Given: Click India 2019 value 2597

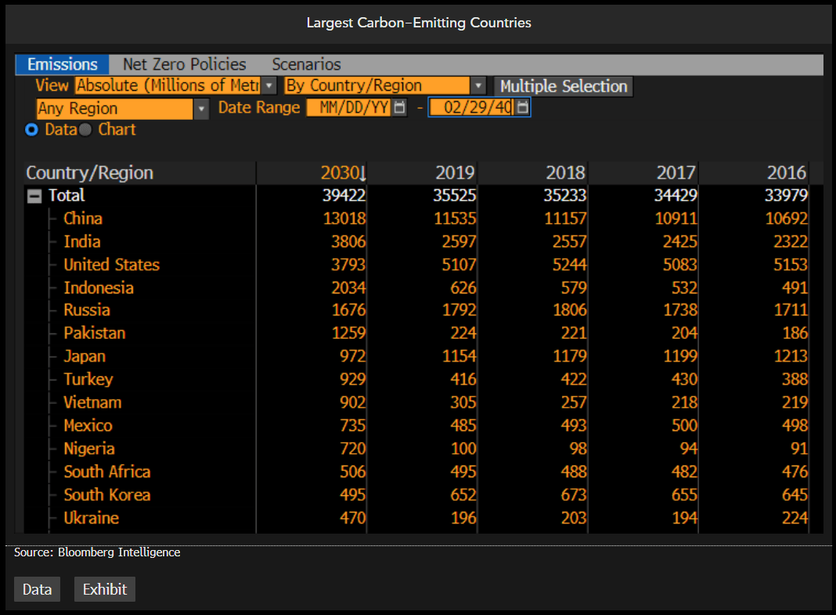Looking at the screenshot, I should pos(459,242).
